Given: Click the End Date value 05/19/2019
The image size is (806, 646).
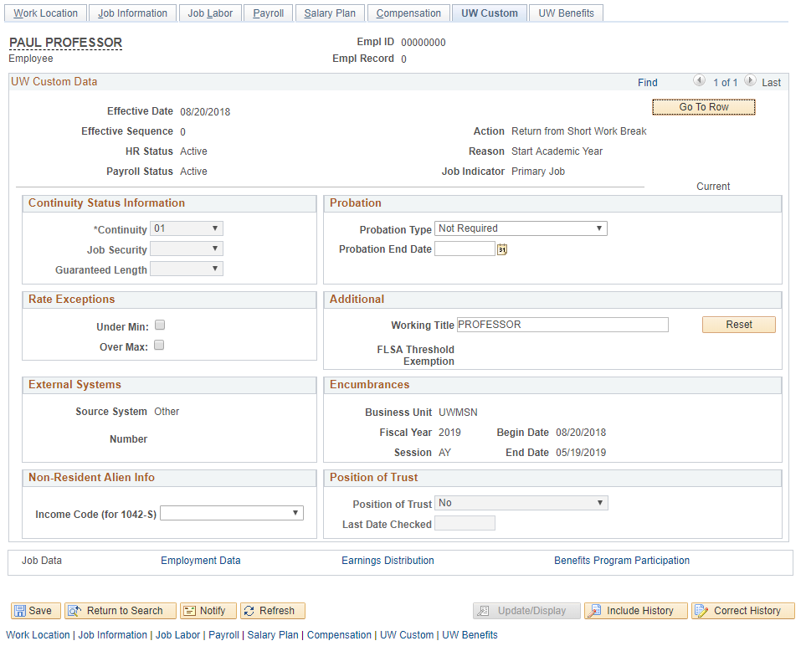Looking at the screenshot, I should click(581, 452).
